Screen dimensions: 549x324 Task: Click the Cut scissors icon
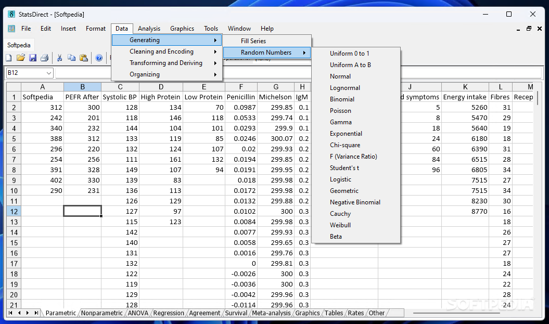point(59,58)
